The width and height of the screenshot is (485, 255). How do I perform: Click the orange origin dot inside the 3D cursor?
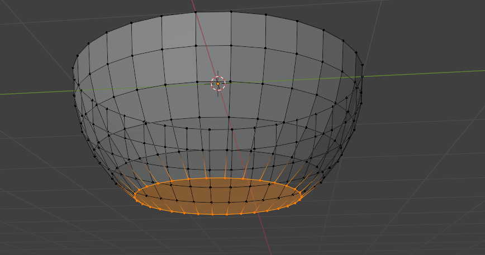click(x=218, y=84)
